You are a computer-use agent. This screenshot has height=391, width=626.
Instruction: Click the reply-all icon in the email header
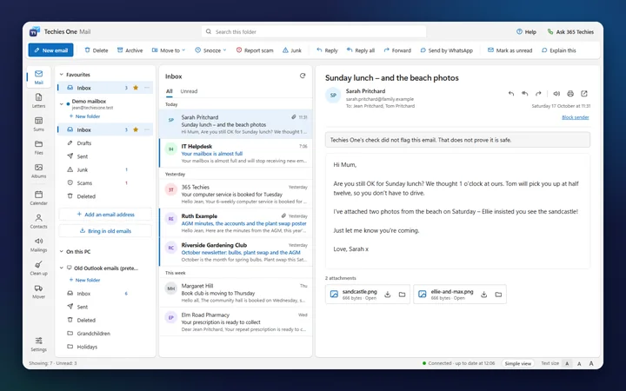[524, 93]
